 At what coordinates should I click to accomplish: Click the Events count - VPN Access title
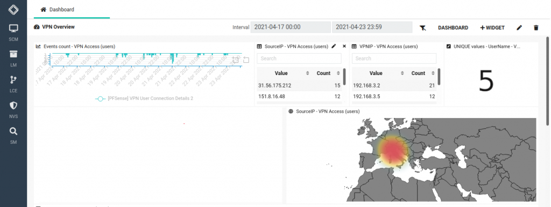[x=80, y=46]
